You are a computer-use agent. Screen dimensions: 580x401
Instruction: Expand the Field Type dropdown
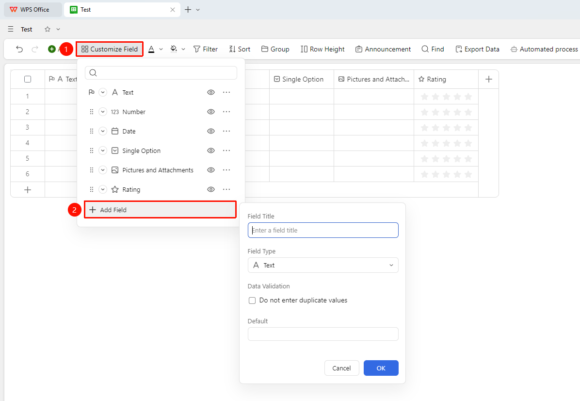tap(323, 265)
